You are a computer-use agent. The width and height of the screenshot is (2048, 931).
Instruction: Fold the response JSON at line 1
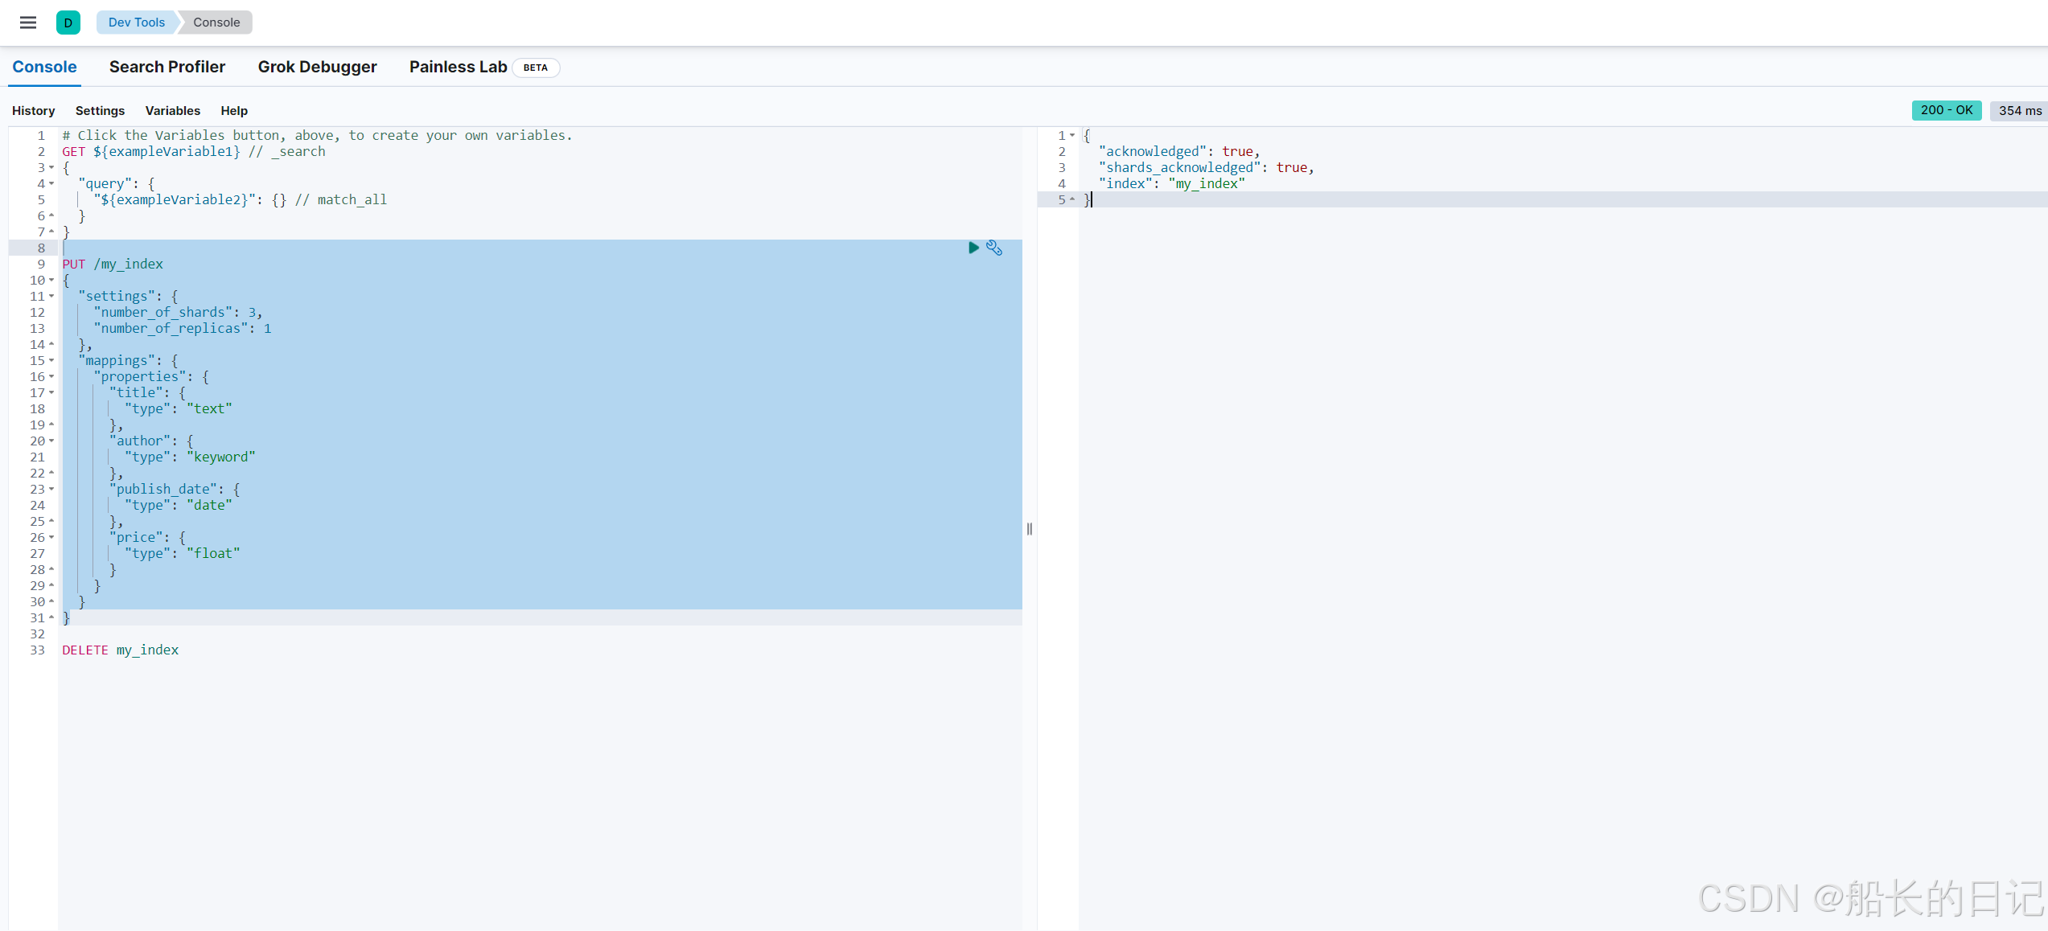[1072, 135]
